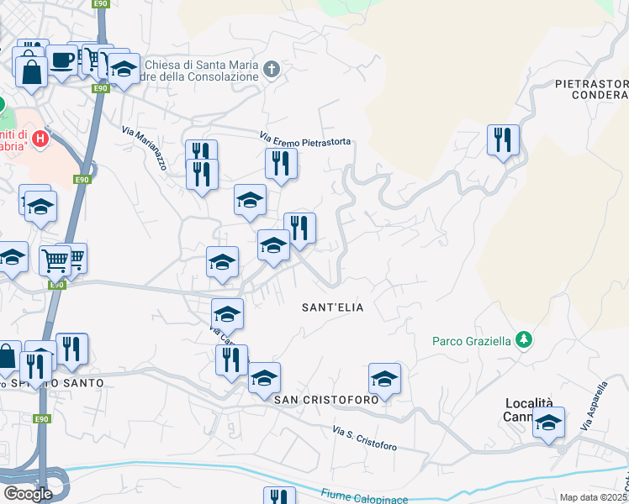Image resolution: width=629 pixels, height=504 pixels.
Task: Open the Google logo link
Action: [x=28, y=494]
